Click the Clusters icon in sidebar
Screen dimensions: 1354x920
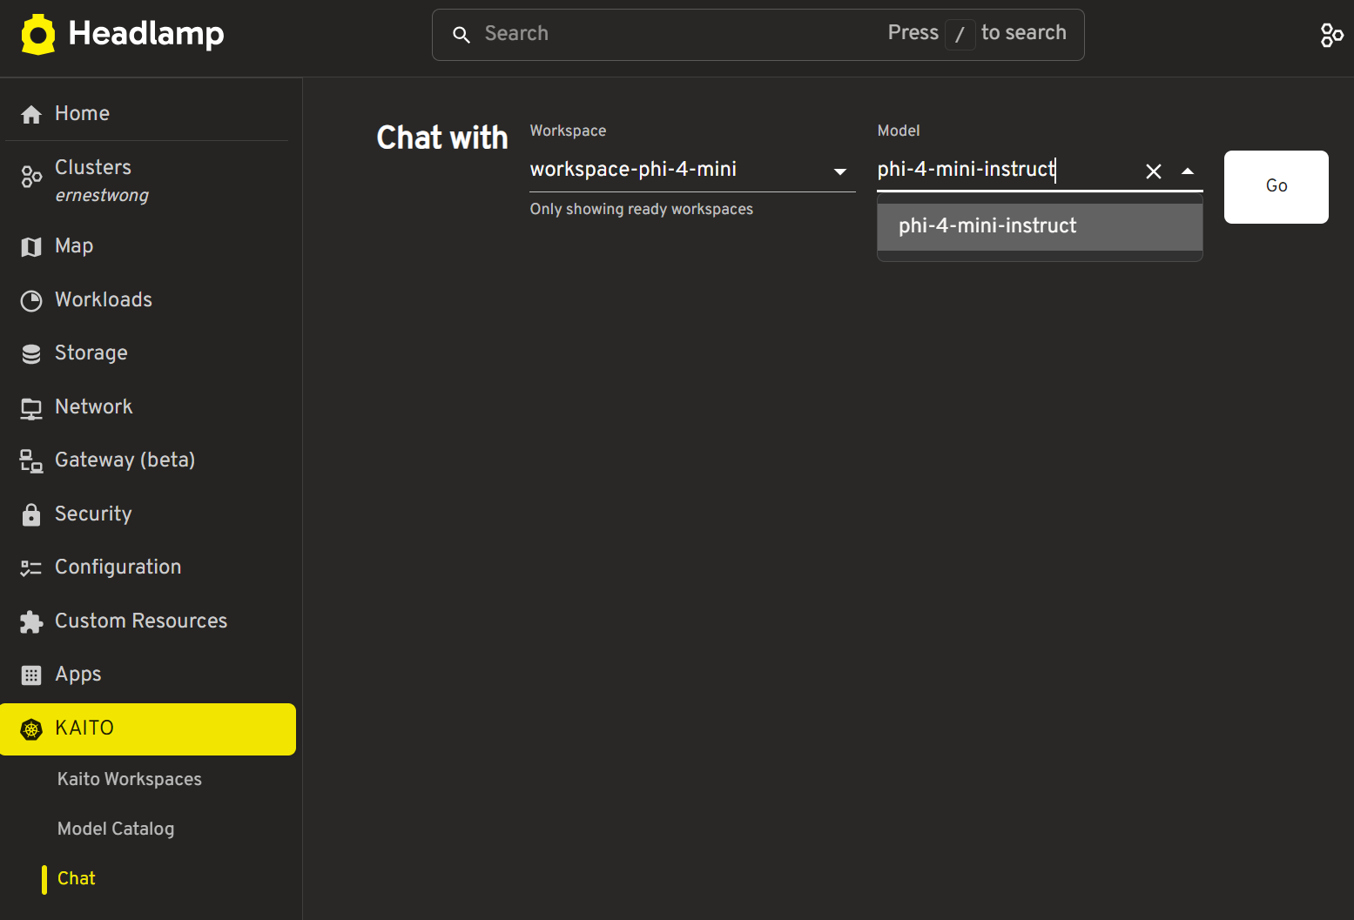click(x=31, y=177)
